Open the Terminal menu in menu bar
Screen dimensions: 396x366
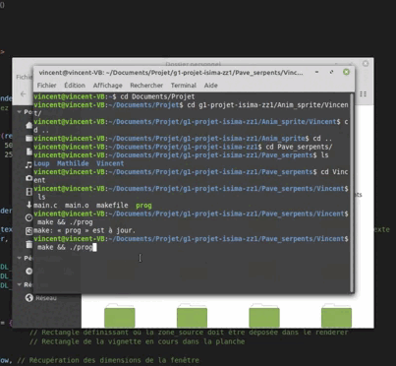point(184,86)
